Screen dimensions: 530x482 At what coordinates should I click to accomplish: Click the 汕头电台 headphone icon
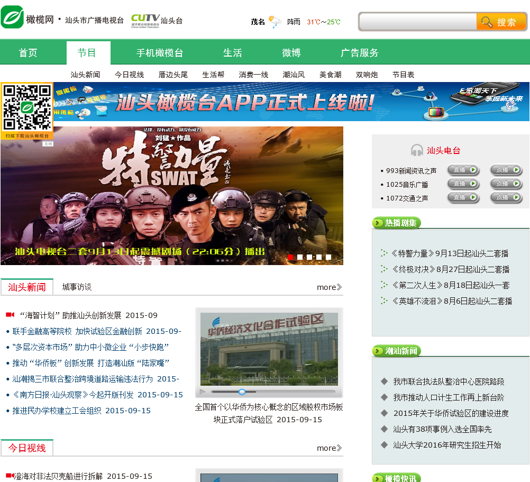click(417, 150)
